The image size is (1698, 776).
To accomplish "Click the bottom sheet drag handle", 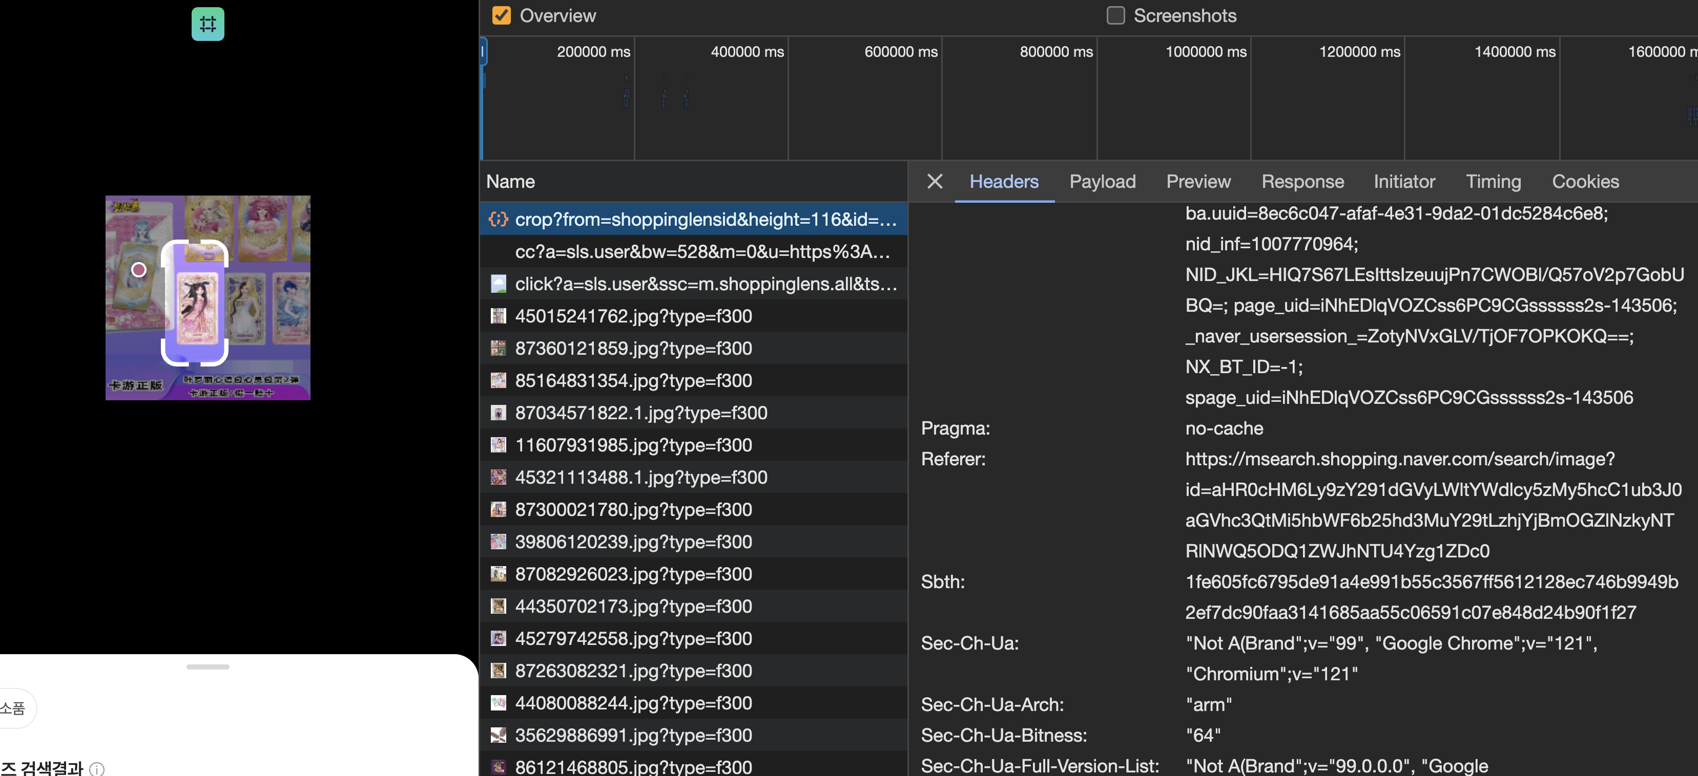I will 208,666.
